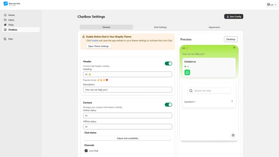This screenshot has width=279, height=157.
Task: Insert the first popular emoji (waving hand)
Action: 98,80
